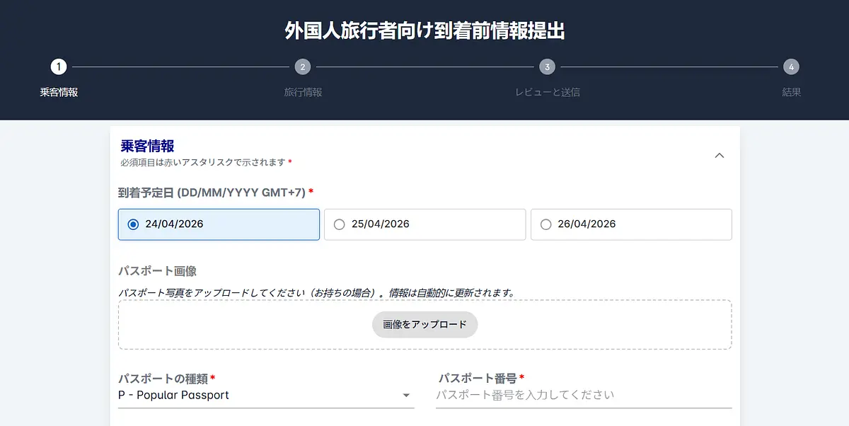Click the 25/04/2026 date card border
The width and height of the screenshot is (849, 426).
tap(424, 224)
